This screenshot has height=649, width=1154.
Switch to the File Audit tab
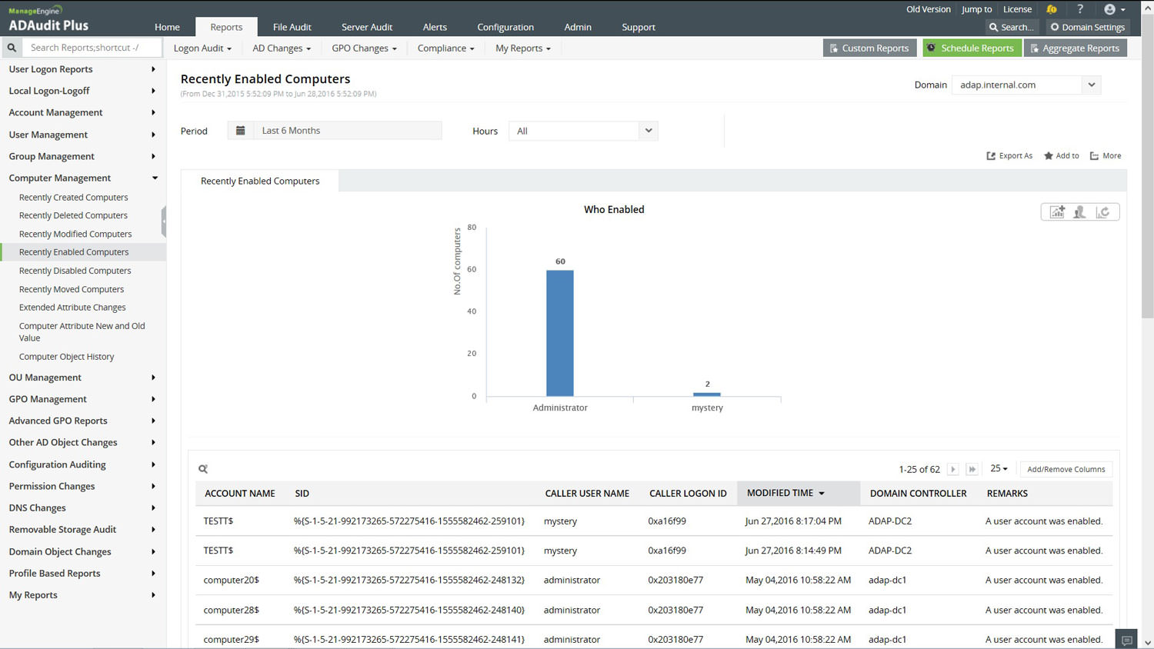click(292, 27)
